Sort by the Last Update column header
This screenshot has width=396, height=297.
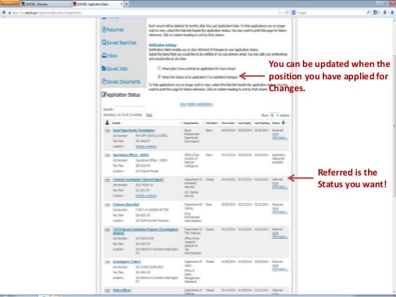point(262,123)
